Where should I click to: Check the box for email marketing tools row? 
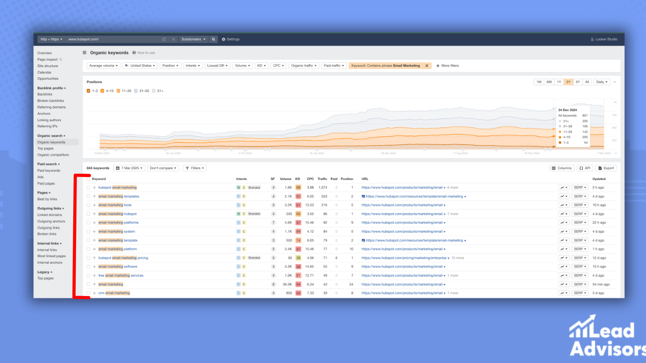[x=88, y=205]
